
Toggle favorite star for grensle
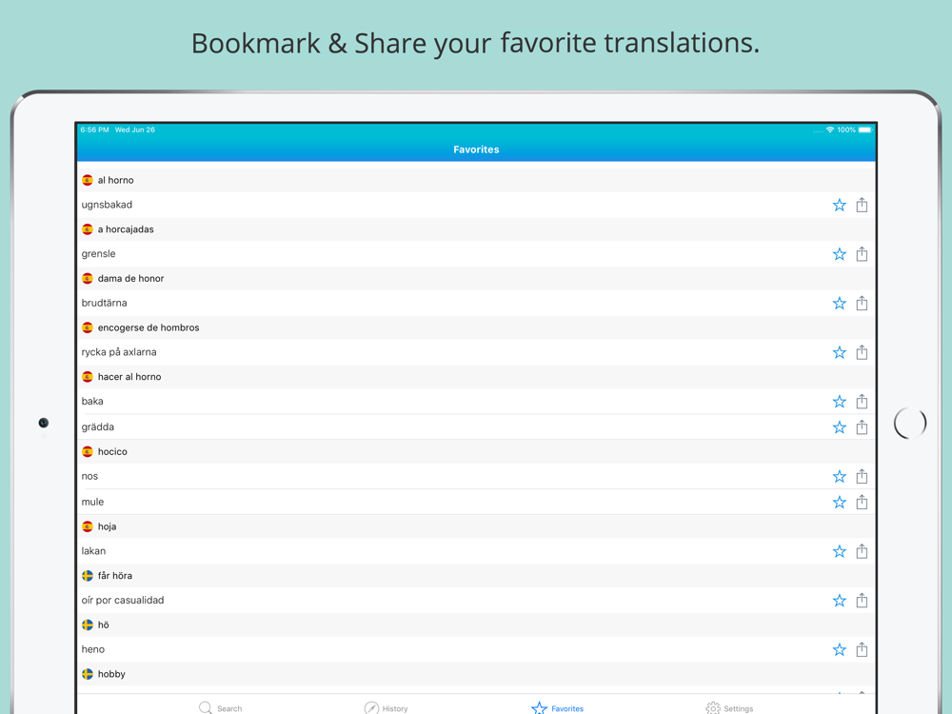click(839, 254)
